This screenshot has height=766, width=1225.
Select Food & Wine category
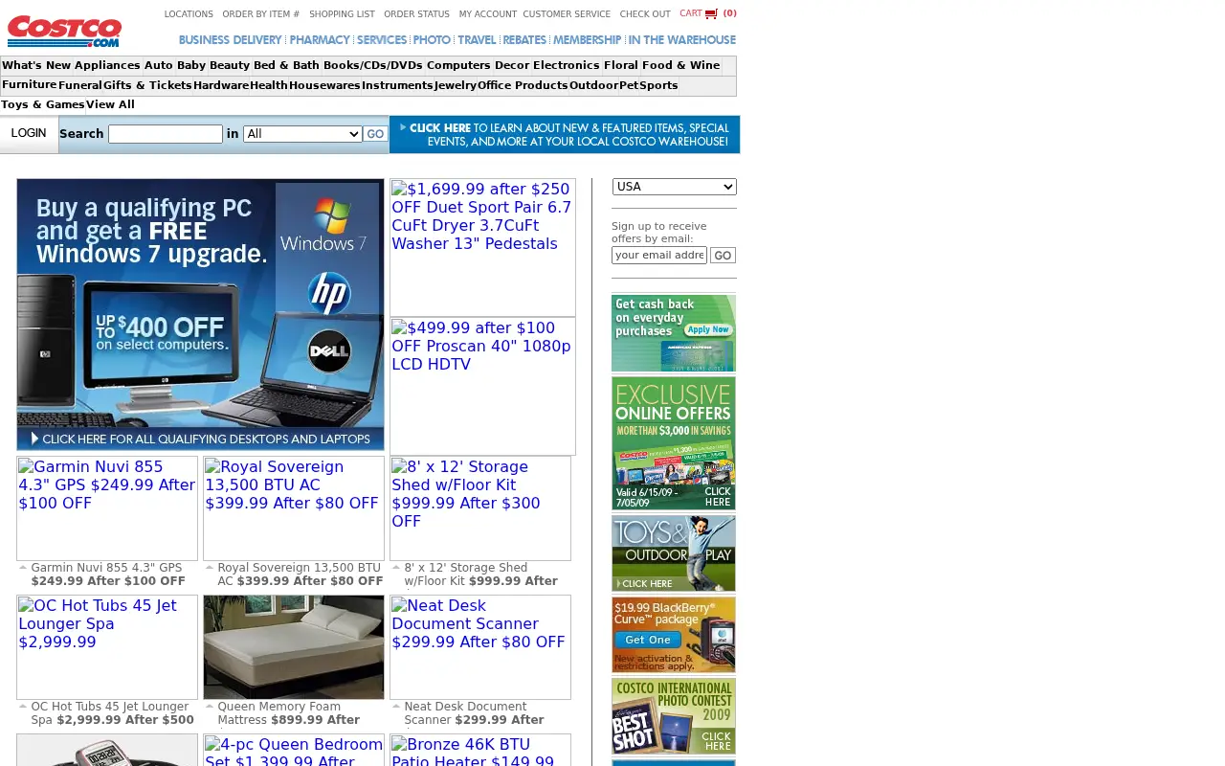[681, 66]
